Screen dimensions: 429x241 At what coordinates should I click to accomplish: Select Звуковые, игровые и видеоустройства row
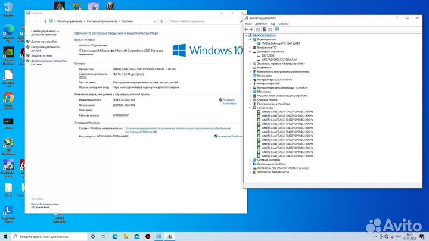click(281, 64)
